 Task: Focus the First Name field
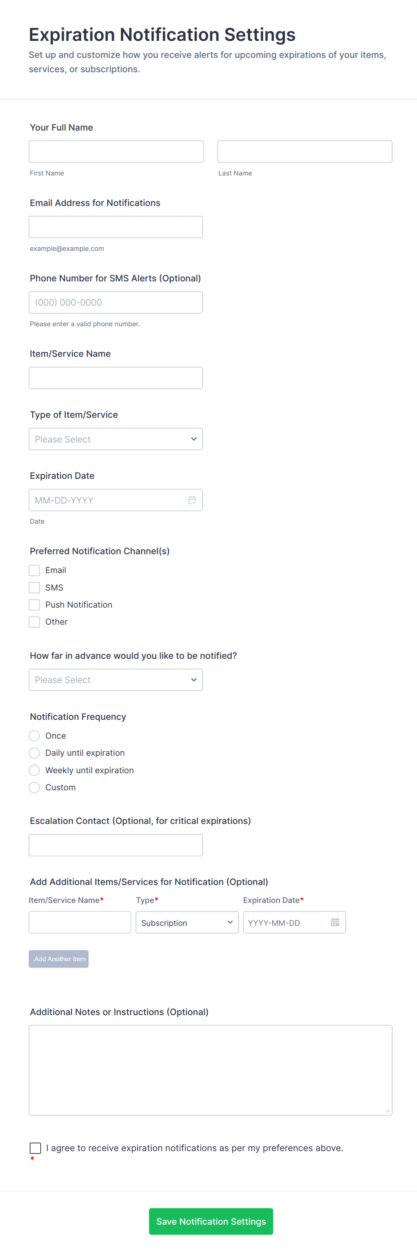click(116, 151)
